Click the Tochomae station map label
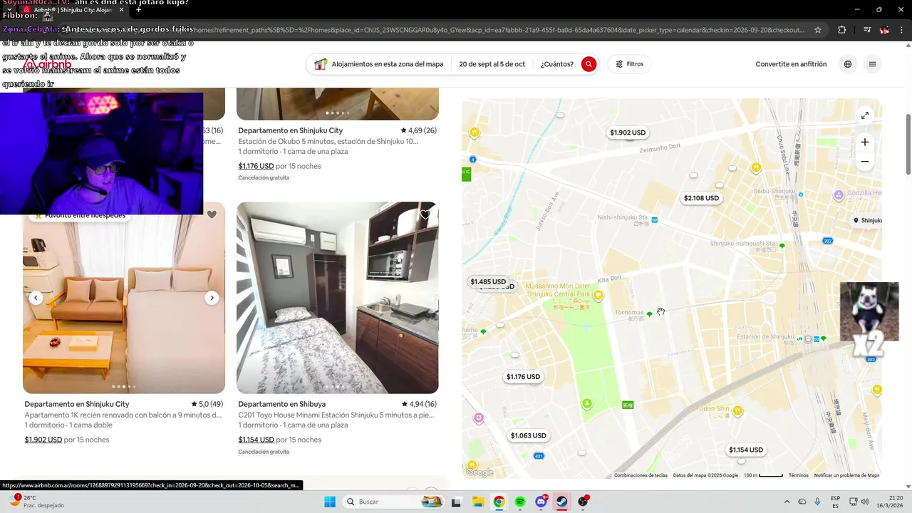The width and height of the screenshot is (912, 513). [x=629, y=313]
